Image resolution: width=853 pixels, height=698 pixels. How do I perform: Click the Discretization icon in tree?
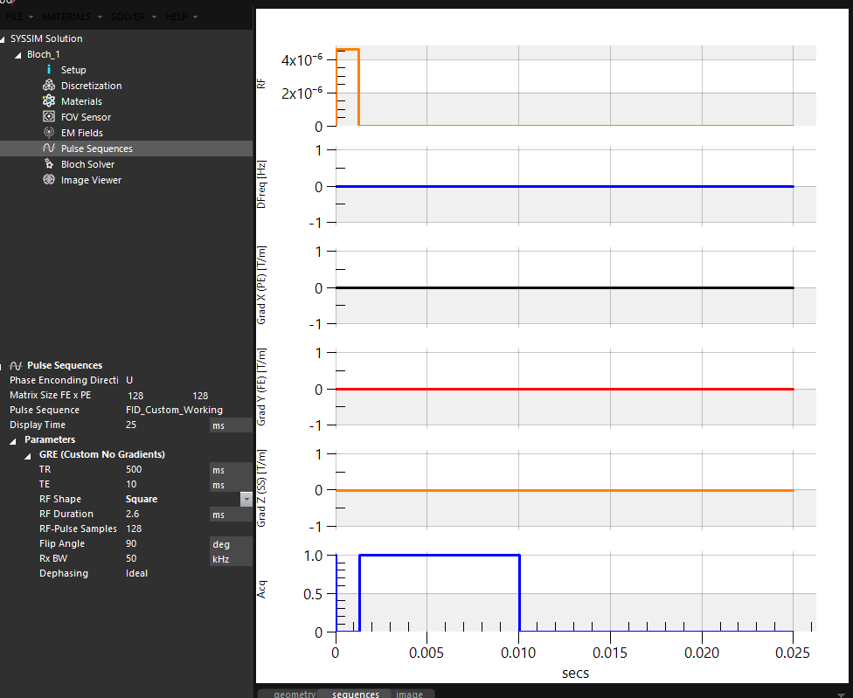coord(49,86)
